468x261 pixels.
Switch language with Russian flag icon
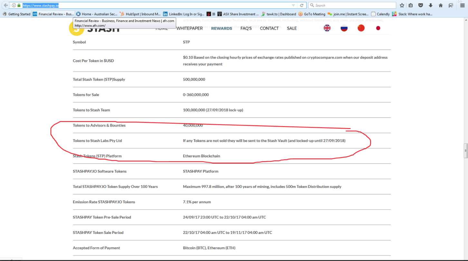click(x=344, y=28)
